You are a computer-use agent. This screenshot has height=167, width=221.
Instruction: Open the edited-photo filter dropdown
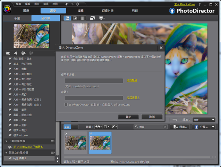point(114,127)
